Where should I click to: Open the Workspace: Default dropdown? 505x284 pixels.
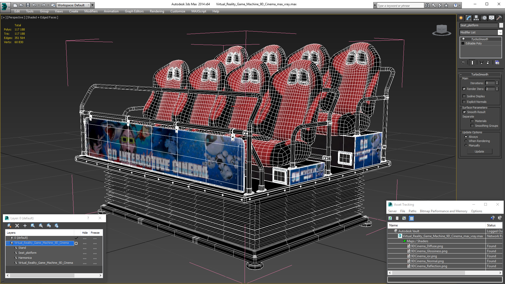pos(73,5)
